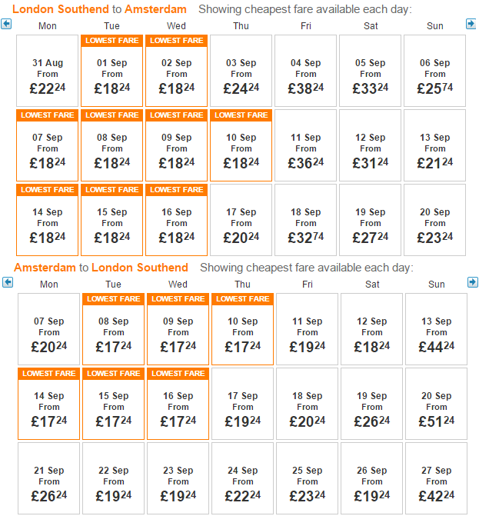
Task: Choose return 13 Sep fare £44.24
Action: (x=436, y=329)
